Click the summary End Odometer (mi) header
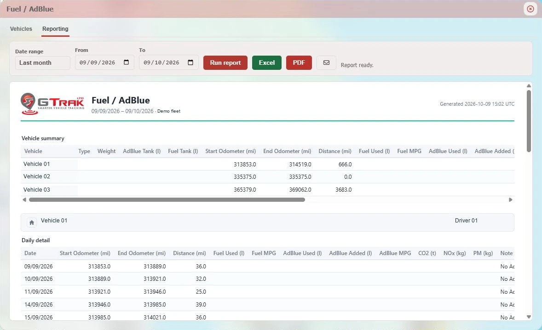 [x=287, y=151]
